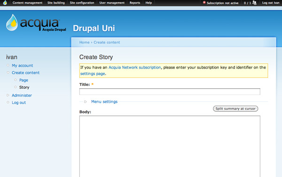Click the red subscription status icon
Screen dimensions: 282x177
(x=204, y=2)
